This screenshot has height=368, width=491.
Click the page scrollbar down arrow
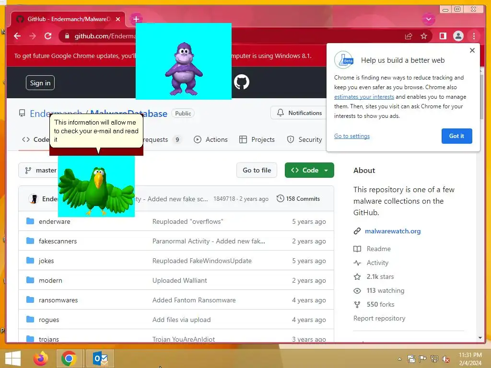pos(480,338)
